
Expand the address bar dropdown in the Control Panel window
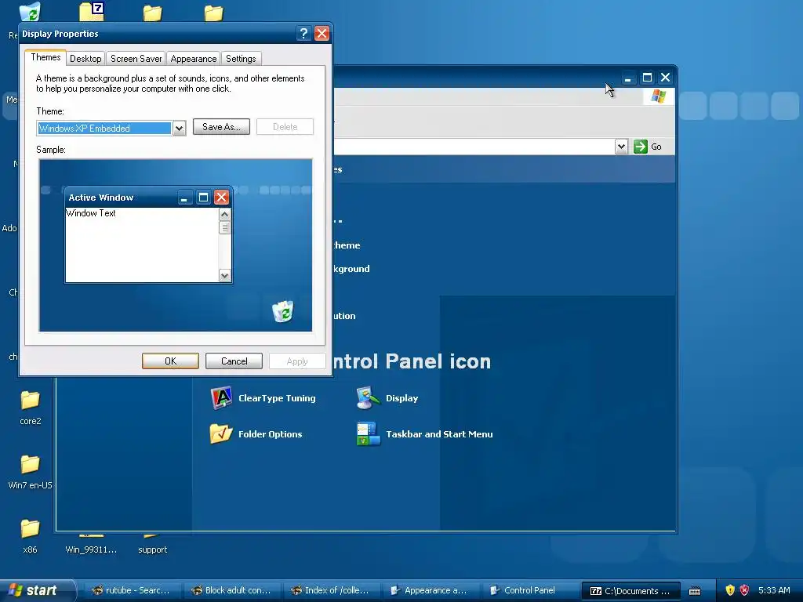tap(621, 147)
